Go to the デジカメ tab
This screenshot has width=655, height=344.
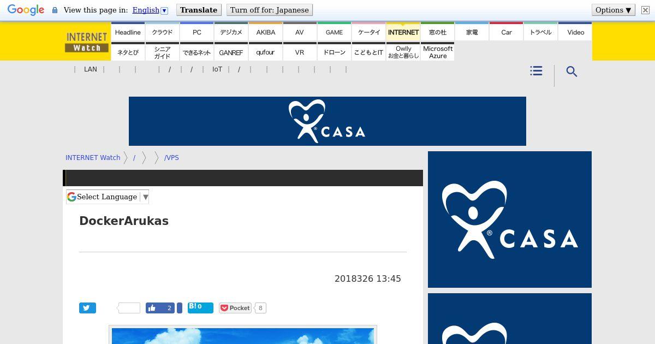tap(231, 32)
